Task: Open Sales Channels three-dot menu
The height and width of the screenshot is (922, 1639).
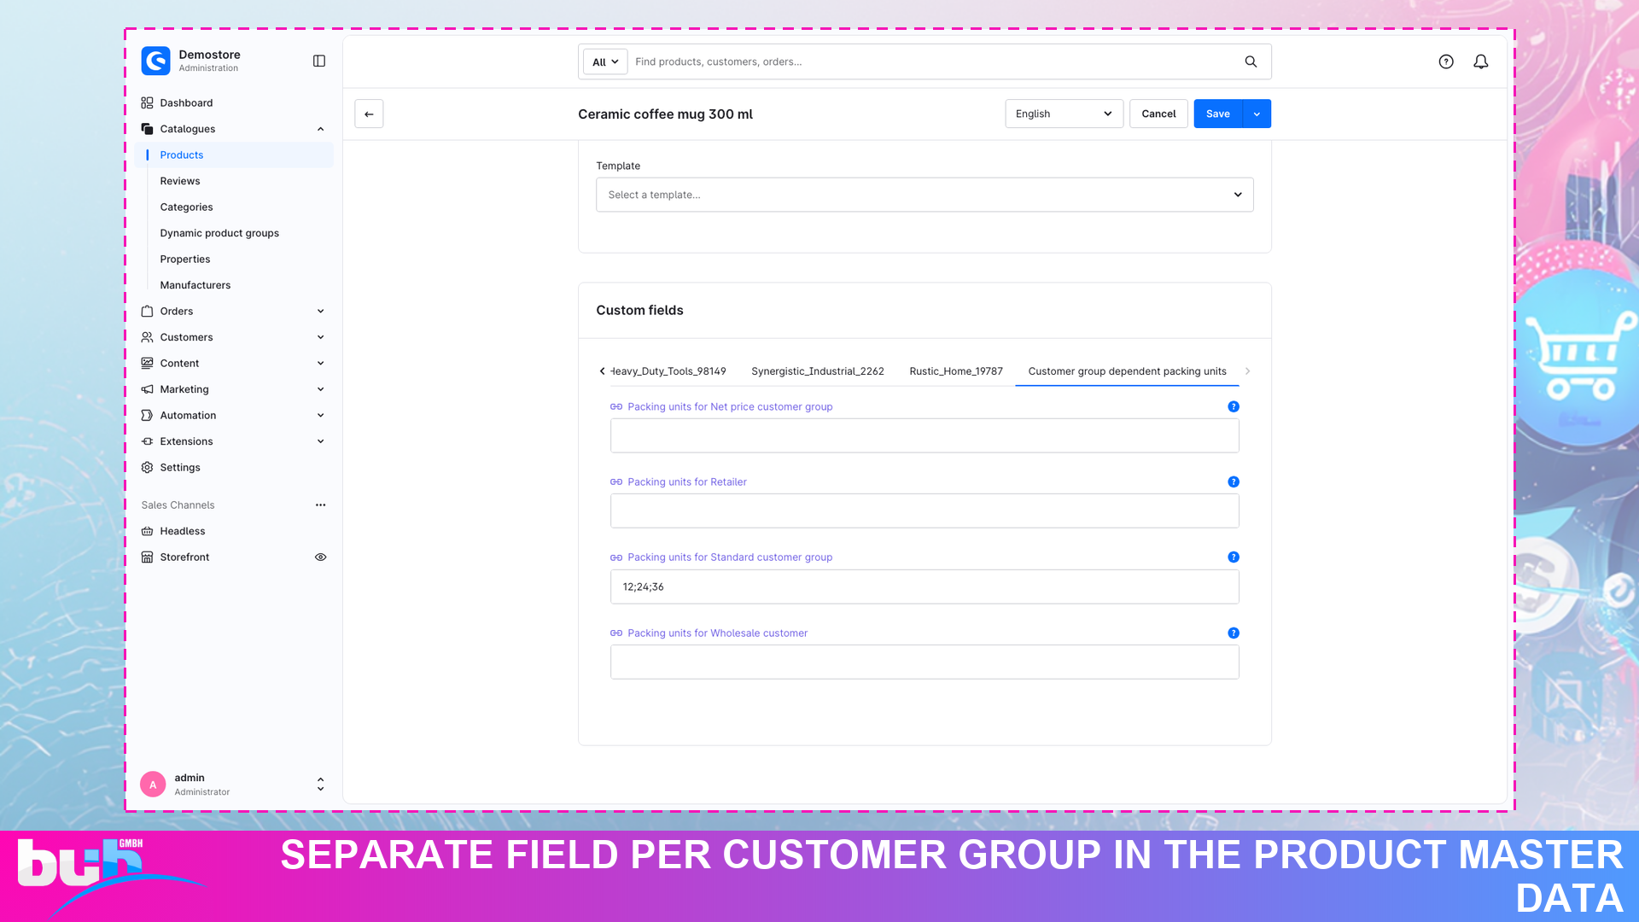Action: [x=320, y=505]
